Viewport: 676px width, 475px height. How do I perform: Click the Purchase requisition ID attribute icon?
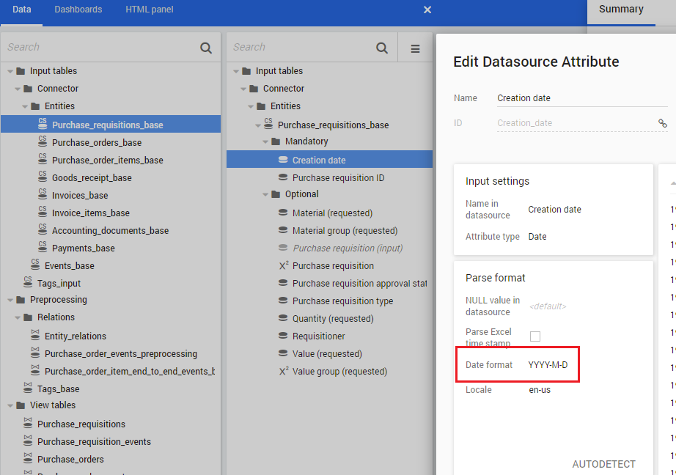283,178
